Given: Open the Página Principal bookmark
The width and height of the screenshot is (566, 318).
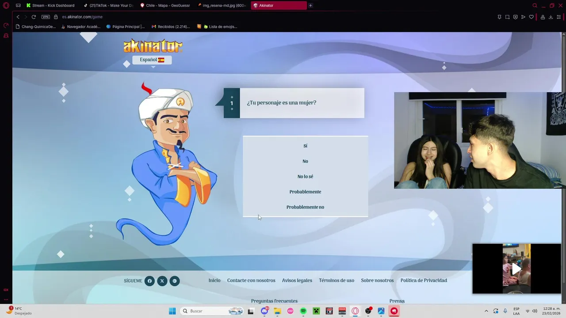Looking at the screenshot, I should click(126, 26).
